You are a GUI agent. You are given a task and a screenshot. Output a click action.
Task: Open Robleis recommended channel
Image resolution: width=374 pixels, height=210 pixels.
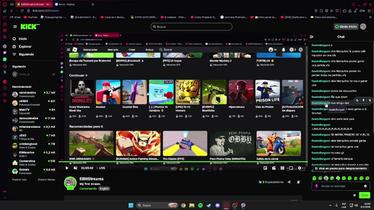tap(34, 171)
